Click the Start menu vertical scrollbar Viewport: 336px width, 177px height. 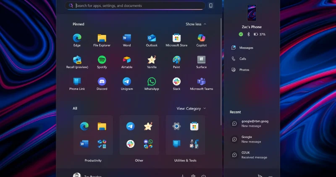[x=221, y=72]
